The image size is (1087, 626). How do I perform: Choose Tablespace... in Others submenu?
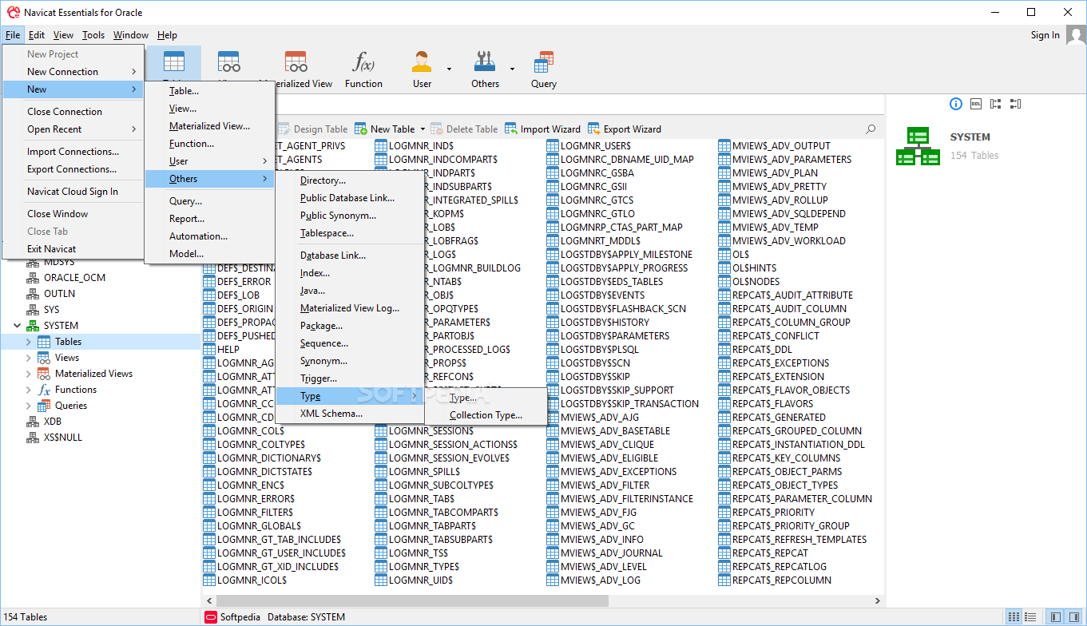click(x=349, y=233)
